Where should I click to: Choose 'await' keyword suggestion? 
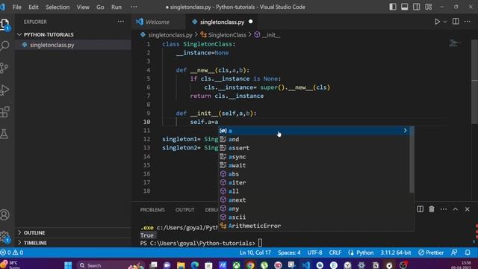[x=314, y=165]
